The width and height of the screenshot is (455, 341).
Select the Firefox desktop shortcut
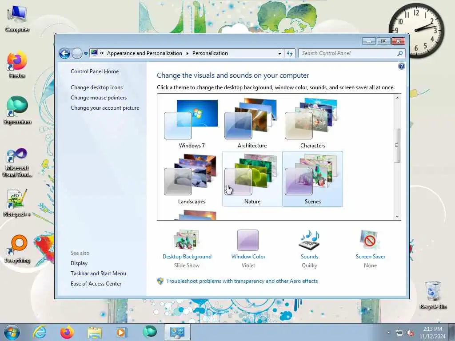pos(17,64)
